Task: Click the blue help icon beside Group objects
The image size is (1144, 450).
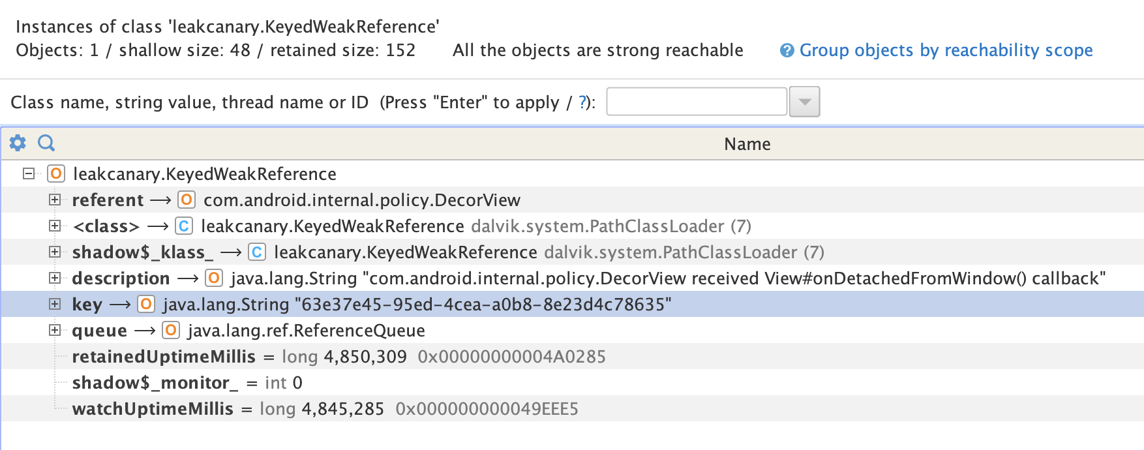Action: tap(787, 50)
